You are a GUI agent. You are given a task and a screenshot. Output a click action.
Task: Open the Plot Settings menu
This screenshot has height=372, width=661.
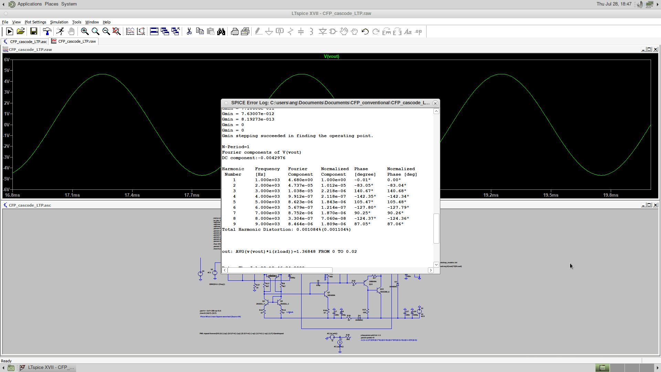point(35,22)
